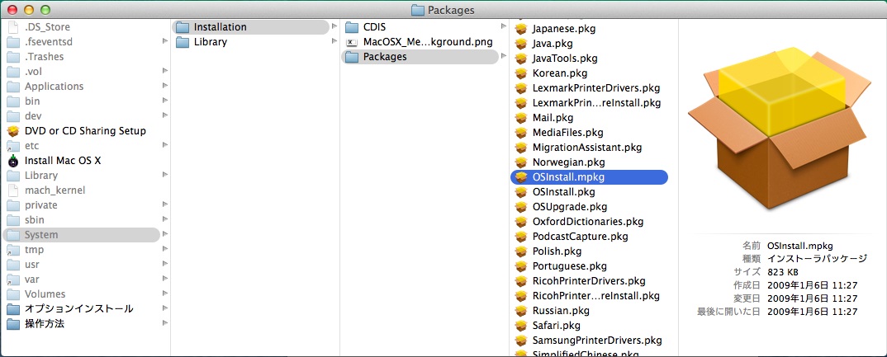Click the yellow minimize window button

28,10
